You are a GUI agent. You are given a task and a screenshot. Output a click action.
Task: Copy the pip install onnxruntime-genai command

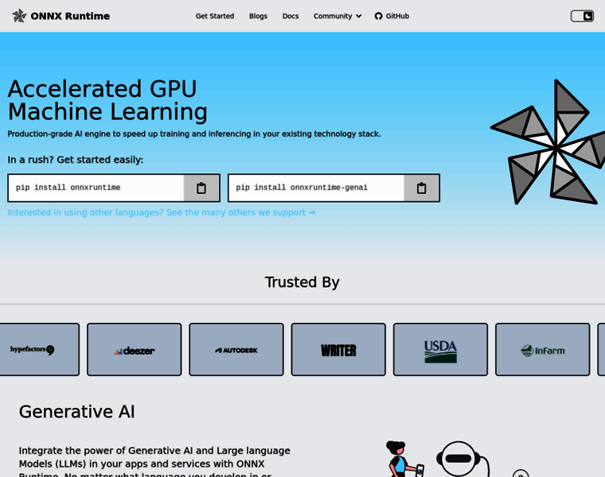click(421, 188)
